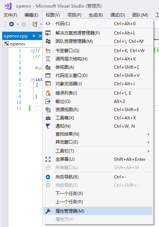Click the 代码定义窗口 code definition icon
The height and width of the screenshot is (227, 159).
click(x=48, y=76)
